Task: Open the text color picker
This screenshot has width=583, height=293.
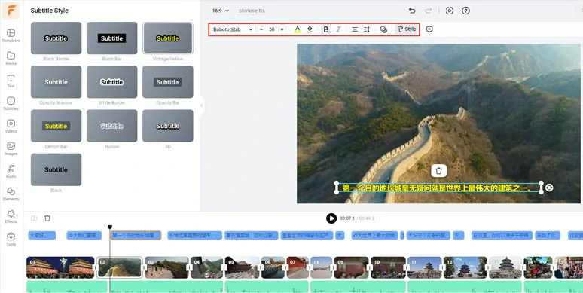Action: click(297, 29)
